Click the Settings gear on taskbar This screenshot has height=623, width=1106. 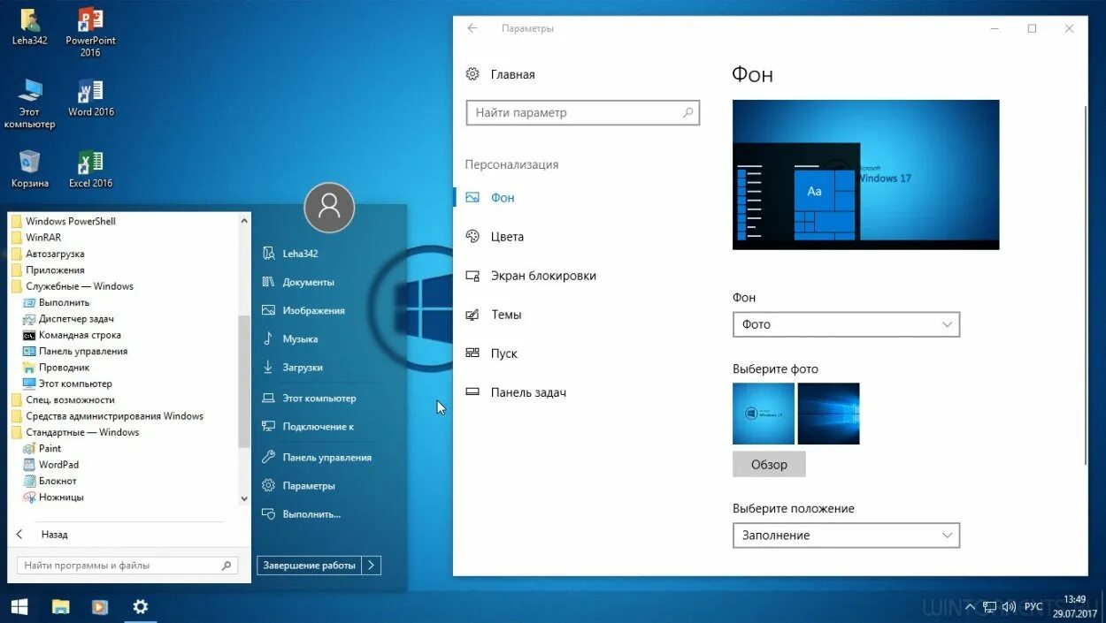(140, 607)
